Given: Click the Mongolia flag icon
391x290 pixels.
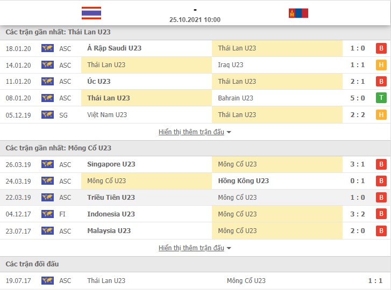Looking at the screenshot, I should (x=298, y=13).
